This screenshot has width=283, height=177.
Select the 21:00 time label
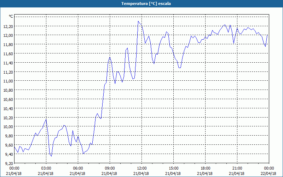pyautogui.click(x=237, y=169)
